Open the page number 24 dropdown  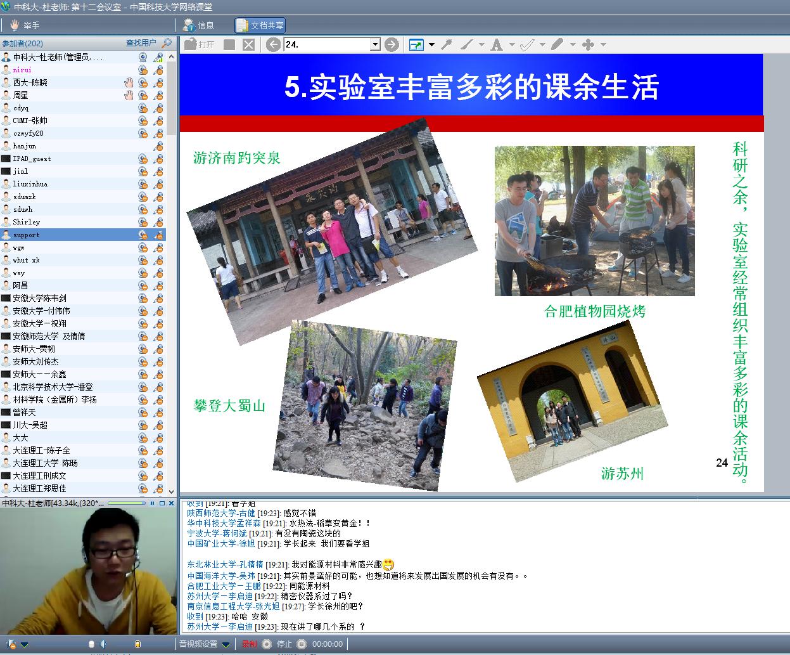click(375, 44)
